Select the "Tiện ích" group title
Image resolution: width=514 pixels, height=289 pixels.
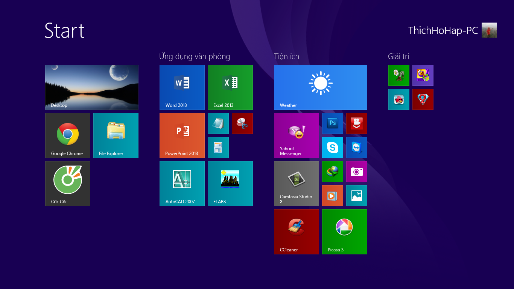pos(287,56)
